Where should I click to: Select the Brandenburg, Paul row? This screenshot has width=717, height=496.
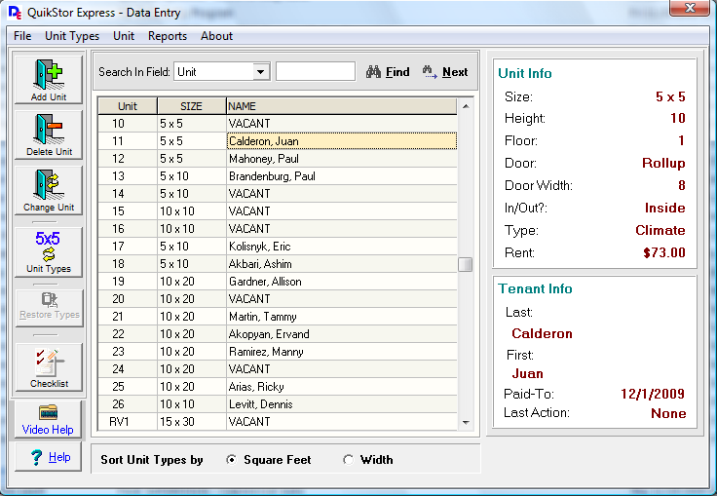click(x=278, y=176)
